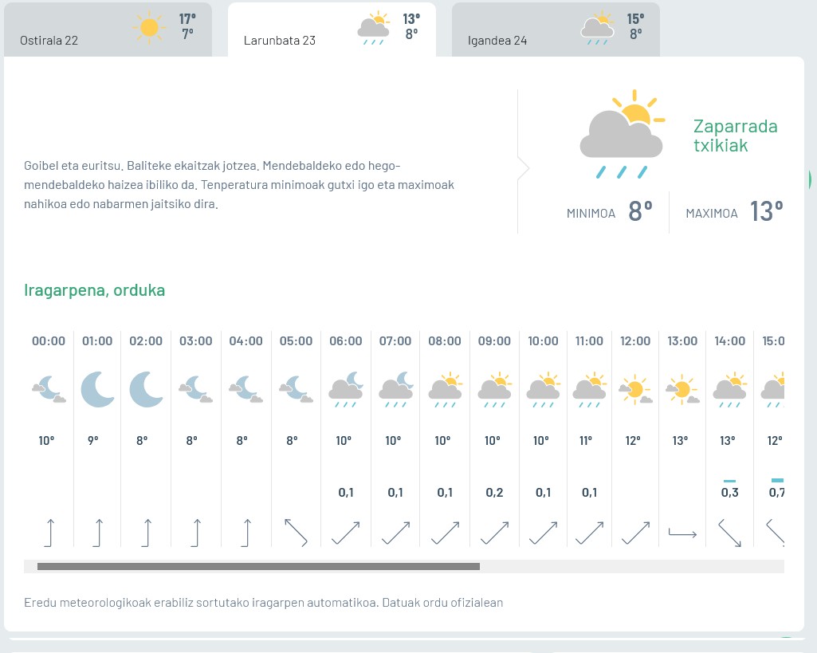The image size is (817, 653).
Task: Select the Larunbata 23 forecast tab
Action: (332, 30)
